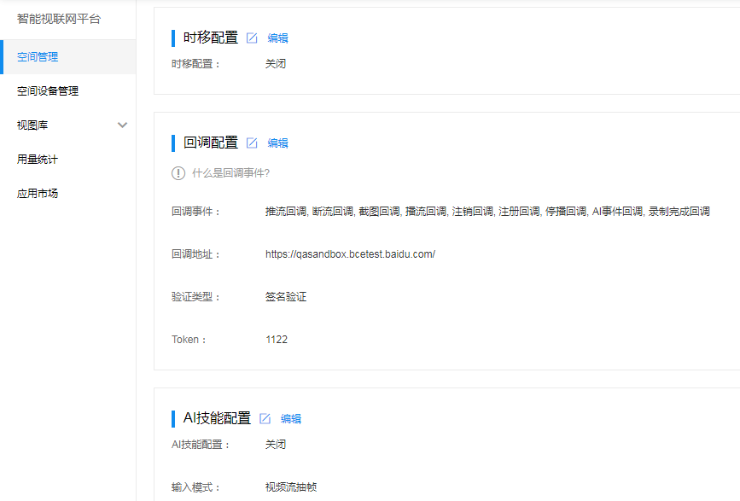Click the 回调事件： field label
The width and height of the screenshot is (740, 501).
point(196,212)
